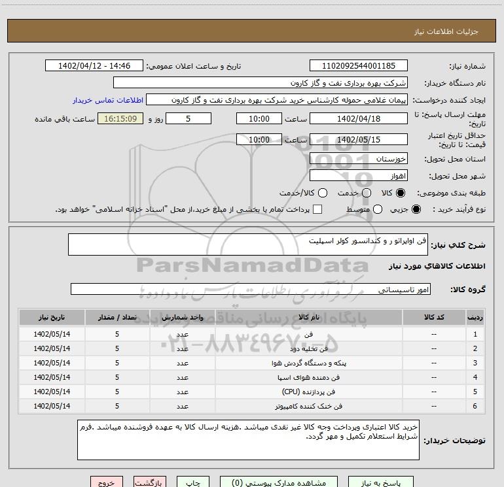The height and width of the screenshot is (487, 504).
Task: Click the جزئیات اطلاعات نیاز header title
Action: 446,31
